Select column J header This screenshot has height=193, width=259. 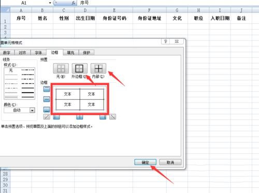[x=241, y=10]
